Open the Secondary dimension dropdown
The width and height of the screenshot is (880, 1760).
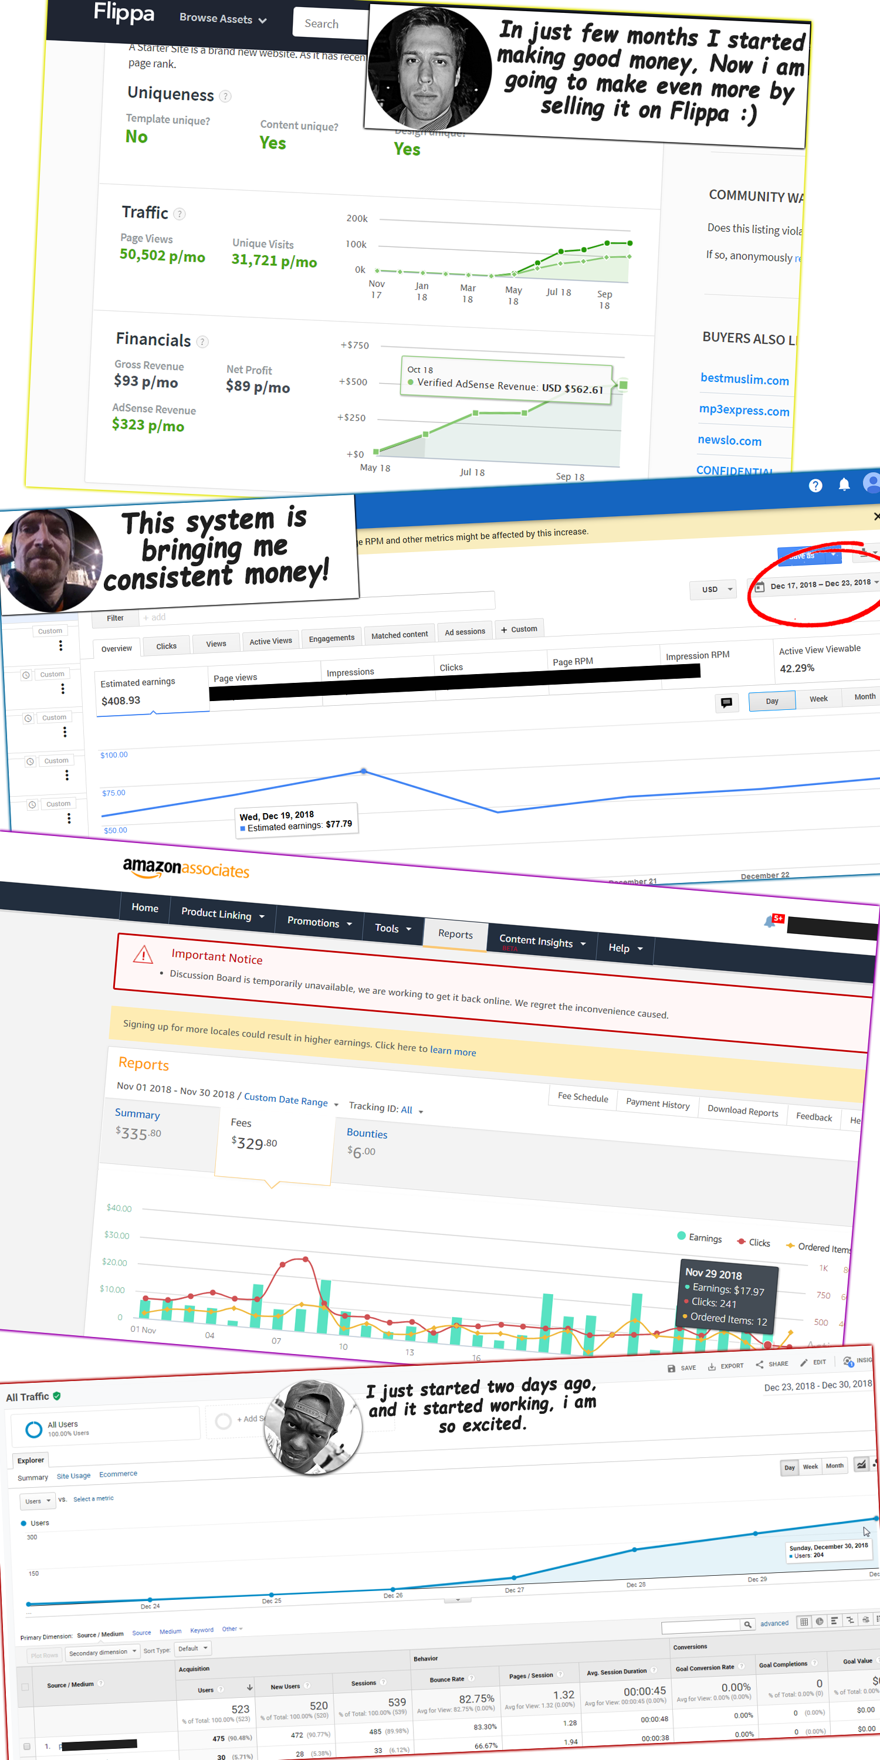tap(103, 1652)
